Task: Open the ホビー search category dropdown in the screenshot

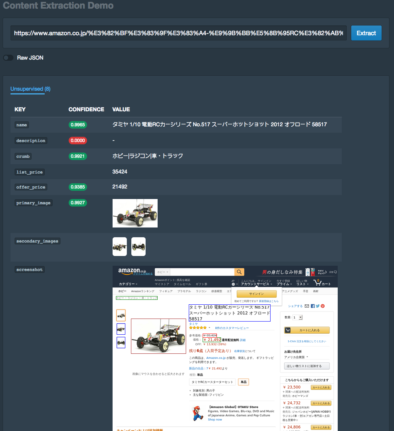Action: point(162,272)
